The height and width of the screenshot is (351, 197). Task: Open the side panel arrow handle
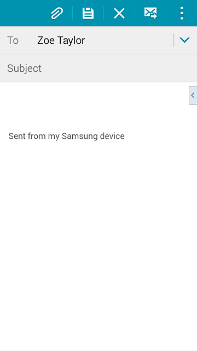193,95
